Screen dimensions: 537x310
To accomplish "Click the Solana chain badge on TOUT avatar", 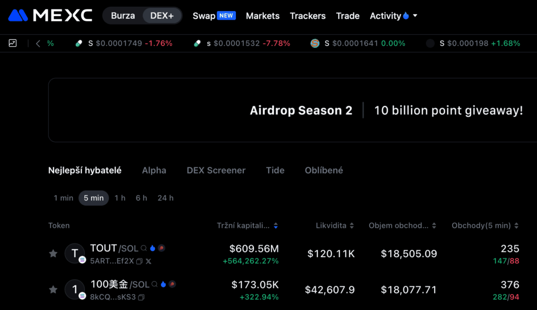I will coord(82,260).
